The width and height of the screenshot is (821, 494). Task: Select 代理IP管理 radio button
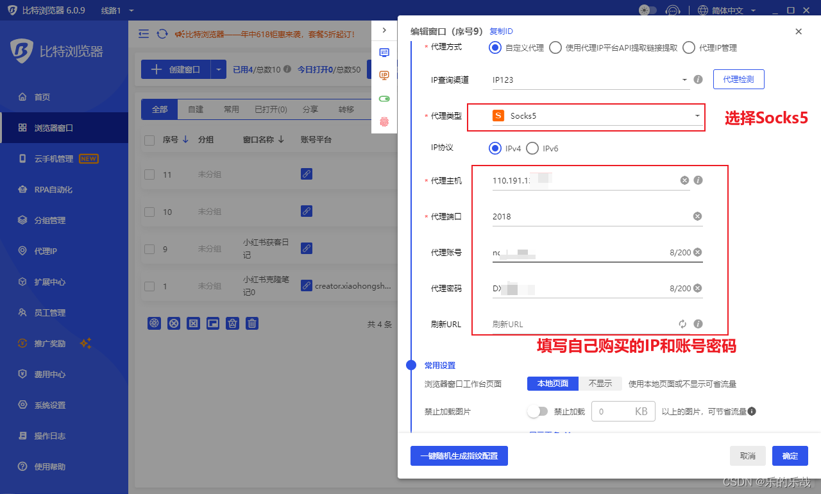(689, 47)
